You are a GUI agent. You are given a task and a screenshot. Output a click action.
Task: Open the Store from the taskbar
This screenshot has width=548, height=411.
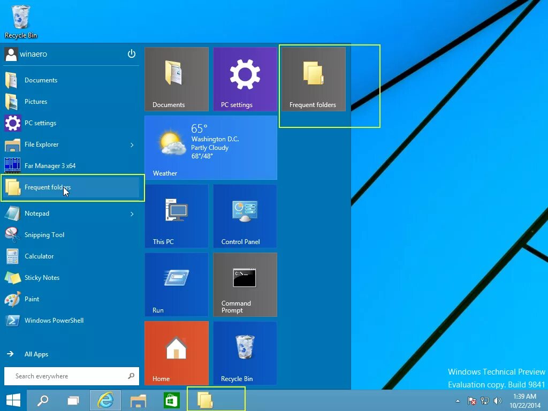[x=171, y=400]
